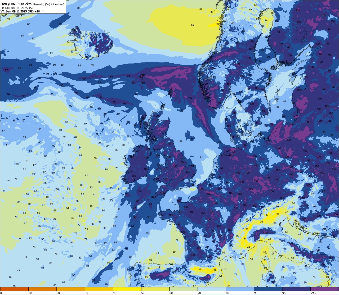The width and height of the screenshot is (339, 295).
Task: Select the bright yellow 40–50 legend swatch
Action: 127,289
